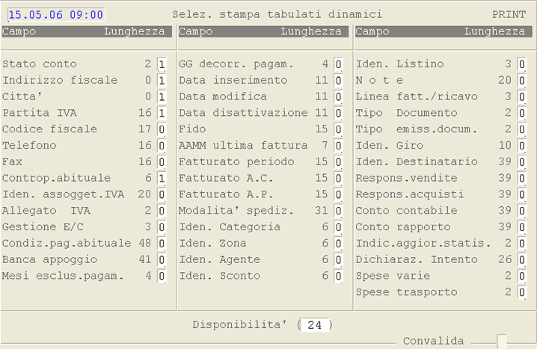Viewport: 537px width, 349px height.
Task: Click the Iden. Sconto flag field
Action: pos(338,276)
